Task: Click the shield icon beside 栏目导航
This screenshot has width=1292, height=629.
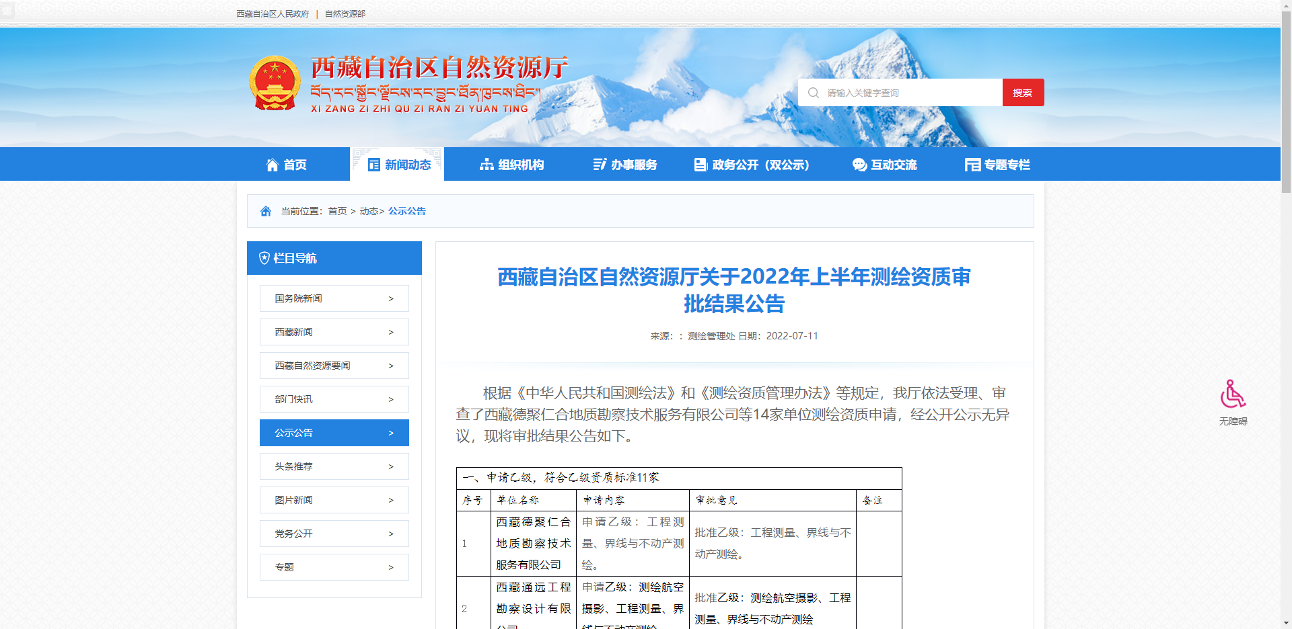Action: (x=264, y=258)
